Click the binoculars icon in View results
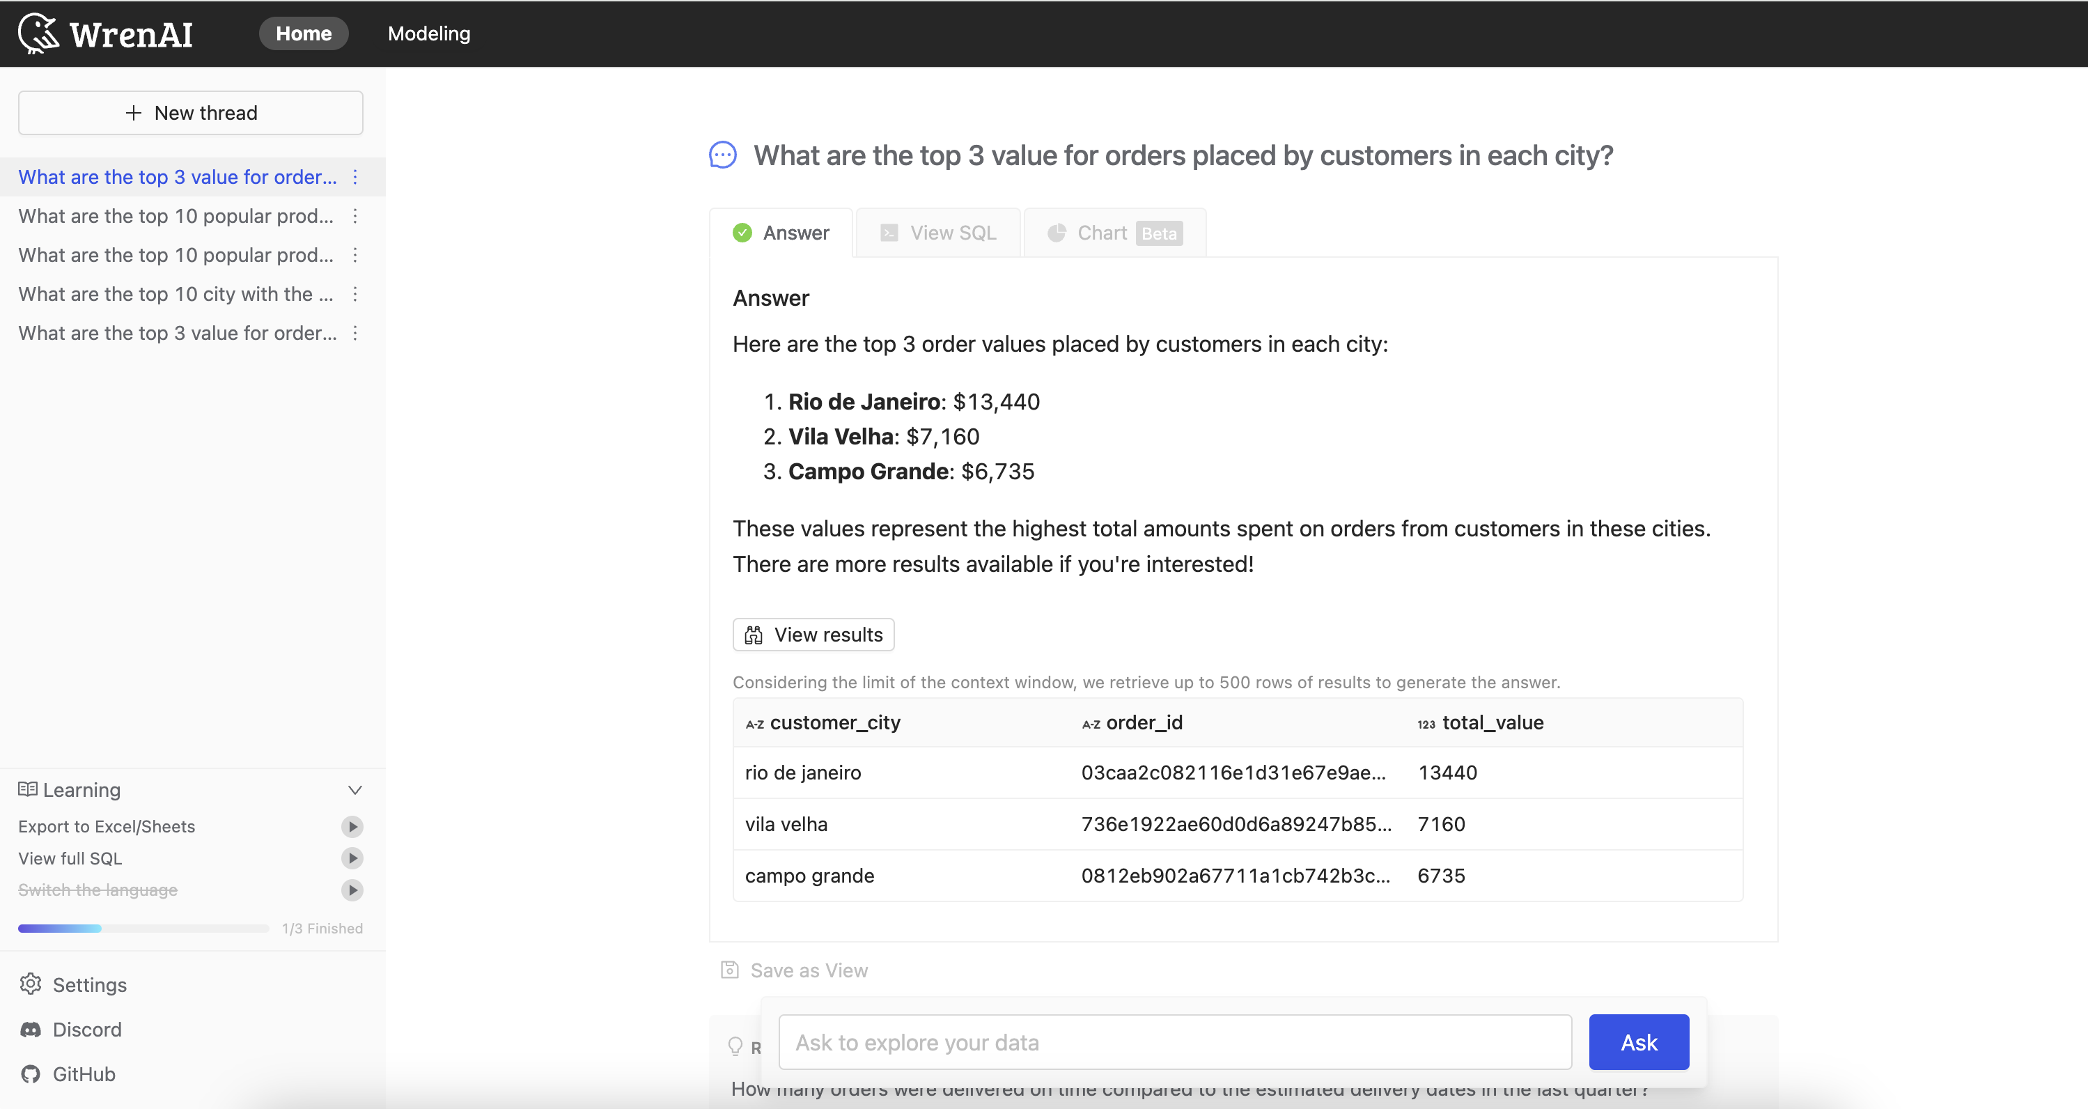2088x1109 pixels. (754, 635)
